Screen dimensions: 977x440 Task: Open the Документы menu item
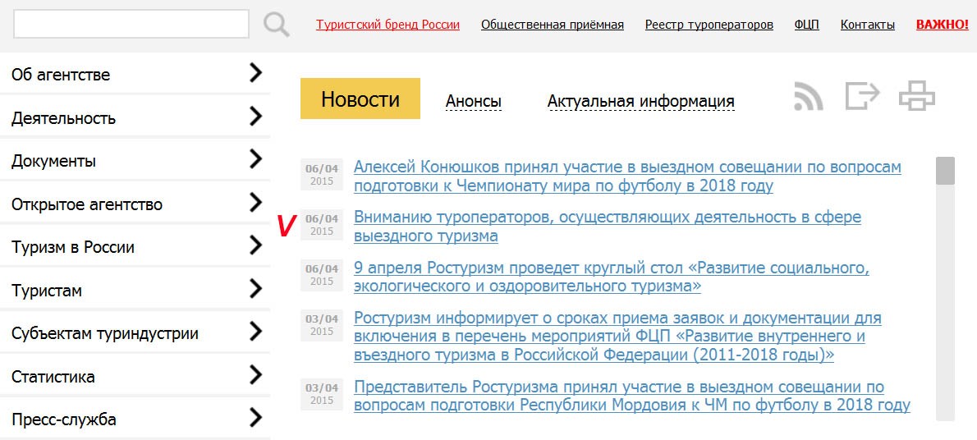pyautogui.click(x=135, y=161)
